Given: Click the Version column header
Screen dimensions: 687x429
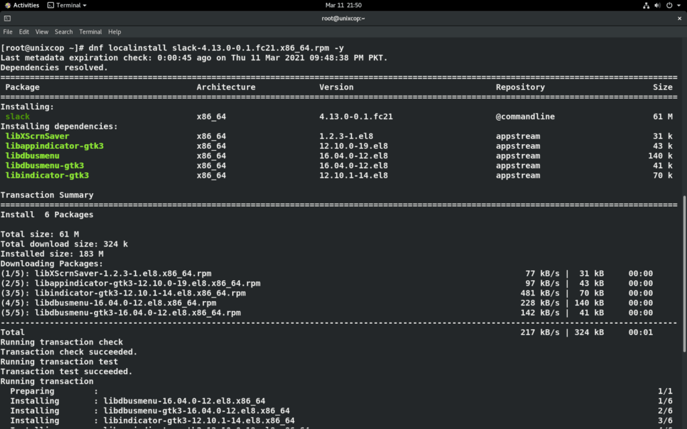Looking at the screenshot, I should [336, 87].
